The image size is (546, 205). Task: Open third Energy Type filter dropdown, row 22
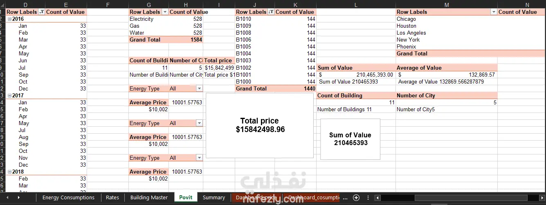(x=199, y=158)
